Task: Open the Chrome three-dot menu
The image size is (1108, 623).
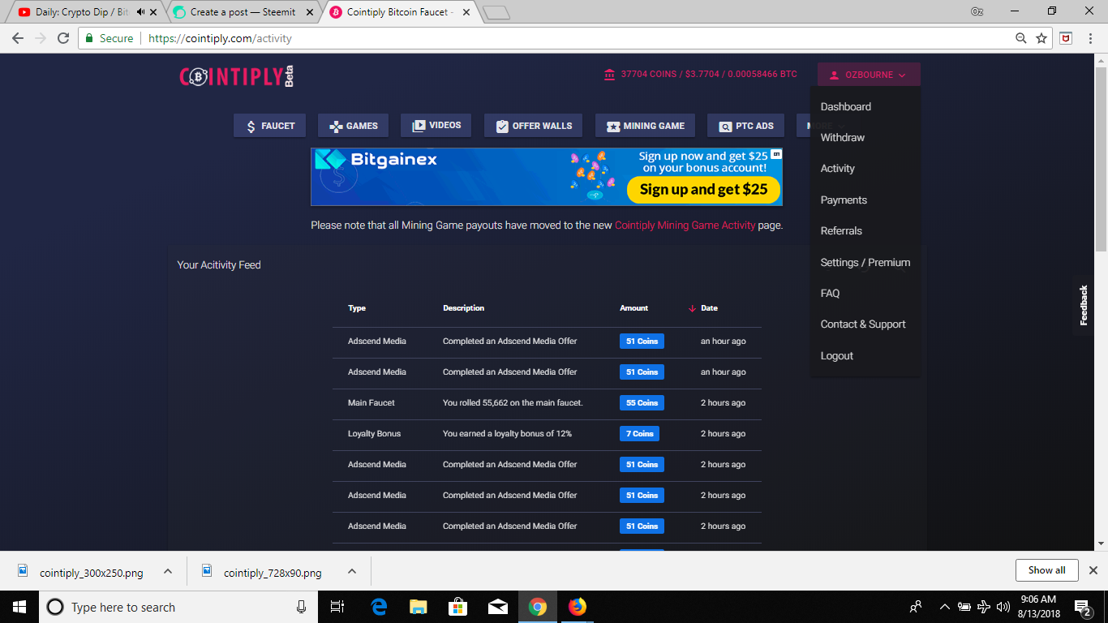Action: click(1091, 38)
